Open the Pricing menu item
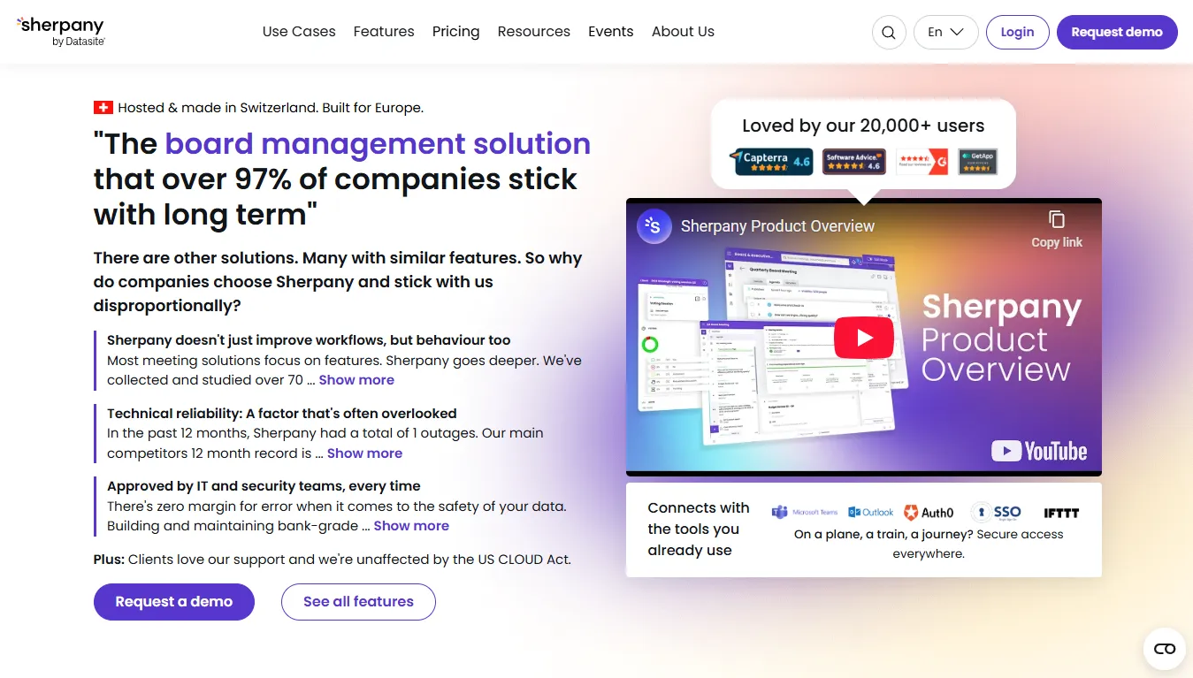 pos(455,32)
